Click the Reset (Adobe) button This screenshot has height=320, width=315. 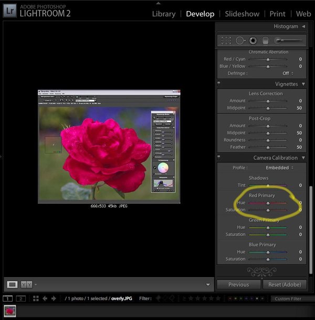(x=285, y=284)
